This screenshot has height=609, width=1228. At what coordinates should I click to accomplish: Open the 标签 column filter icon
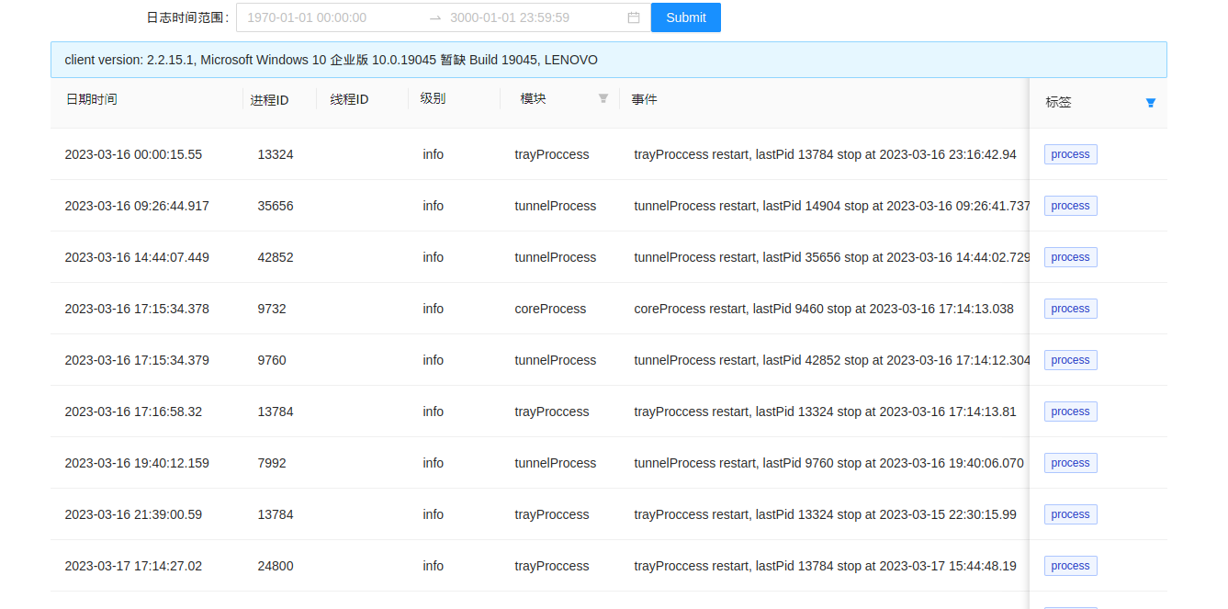[1150, 103]
